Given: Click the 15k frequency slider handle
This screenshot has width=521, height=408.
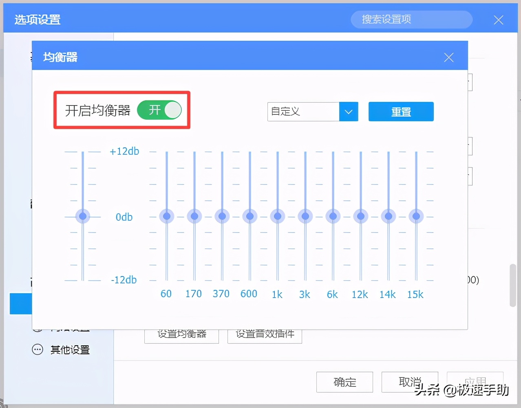Looking at the screenshot, I should [x=416, y=216].
